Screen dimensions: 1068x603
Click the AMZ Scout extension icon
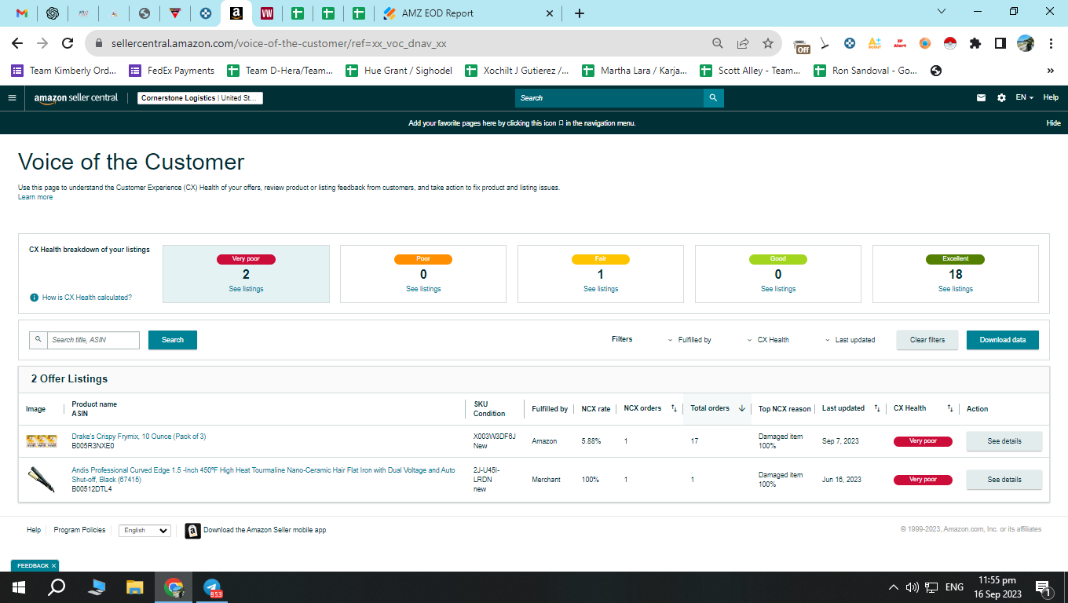(875, 44)
